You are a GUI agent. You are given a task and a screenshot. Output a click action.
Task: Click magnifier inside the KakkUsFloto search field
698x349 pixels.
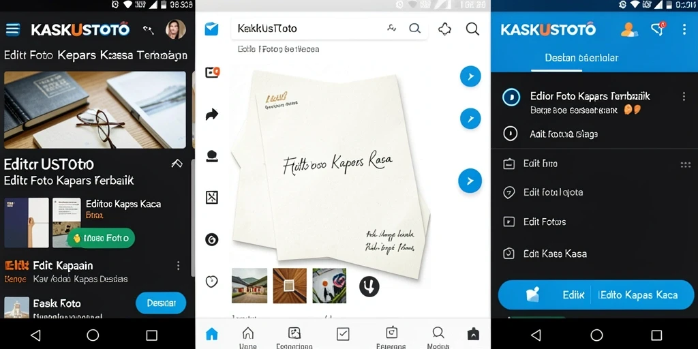coord(415,29)
